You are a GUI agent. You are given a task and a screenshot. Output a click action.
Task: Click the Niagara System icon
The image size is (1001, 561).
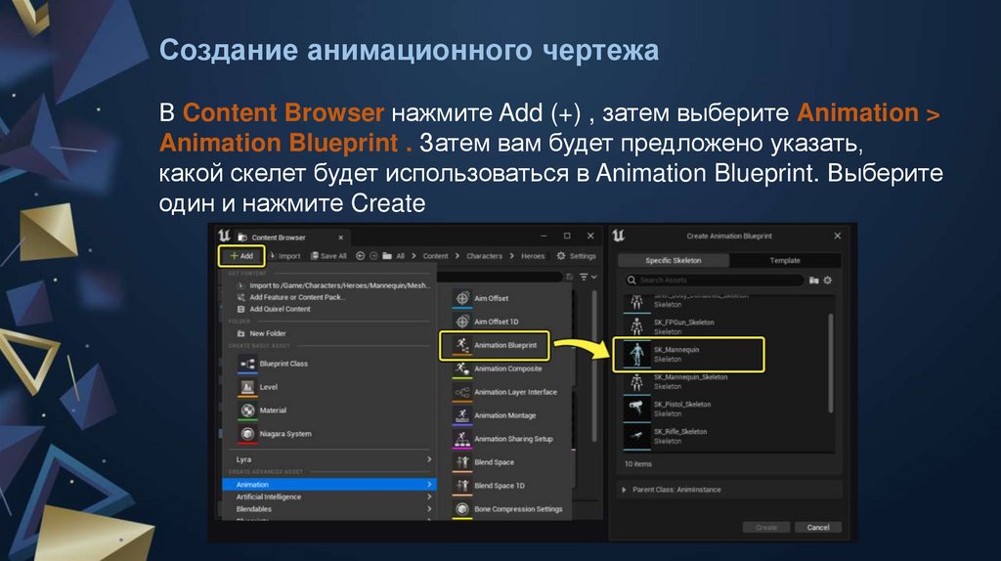click(x=247, y=434)
